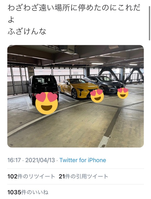151x199 pixels.
Task: Click the large heart-eyes emoji over black car
Action: pos(47,103)
